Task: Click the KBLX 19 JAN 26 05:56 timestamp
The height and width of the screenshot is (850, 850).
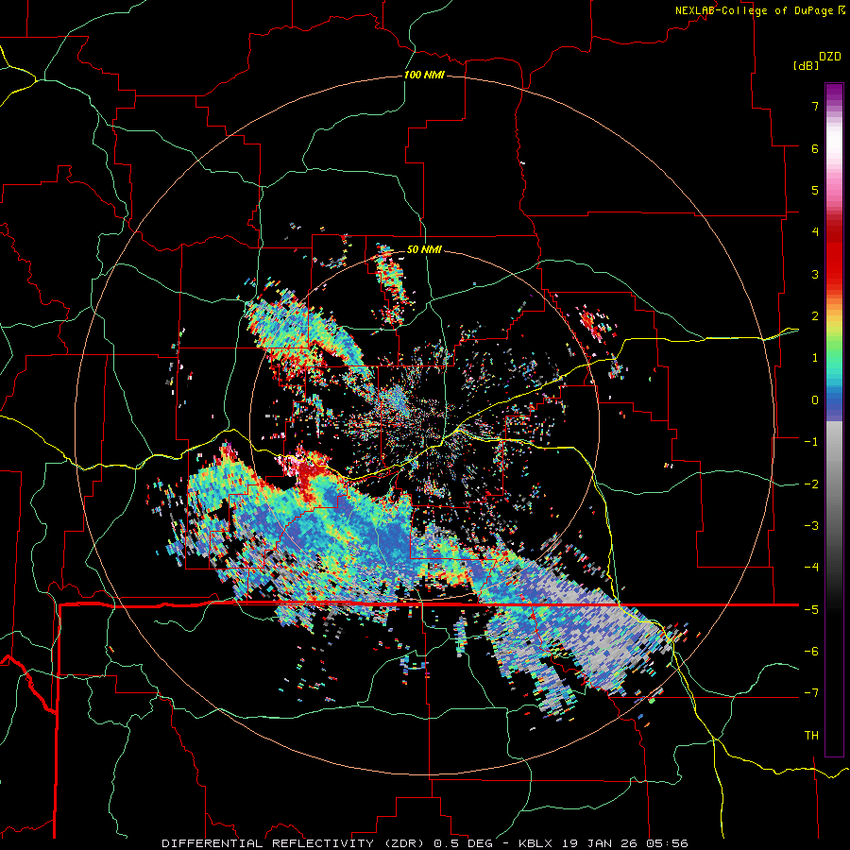Action: pyautogui.click(x=603, y=843)
